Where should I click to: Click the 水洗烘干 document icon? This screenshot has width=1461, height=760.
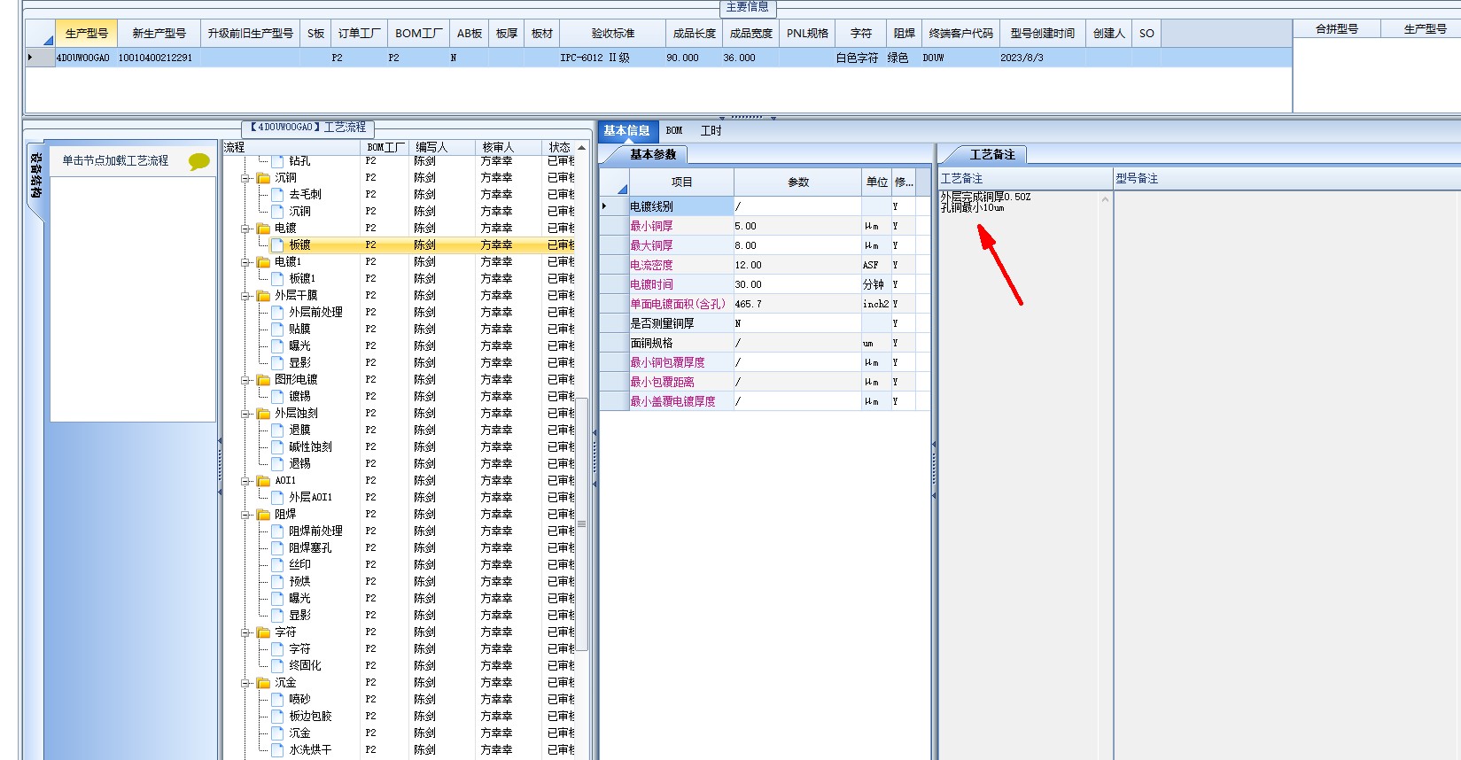(278, 750)
